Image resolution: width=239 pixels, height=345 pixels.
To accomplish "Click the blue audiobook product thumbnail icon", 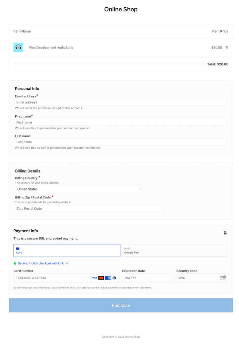I will 18,47.
